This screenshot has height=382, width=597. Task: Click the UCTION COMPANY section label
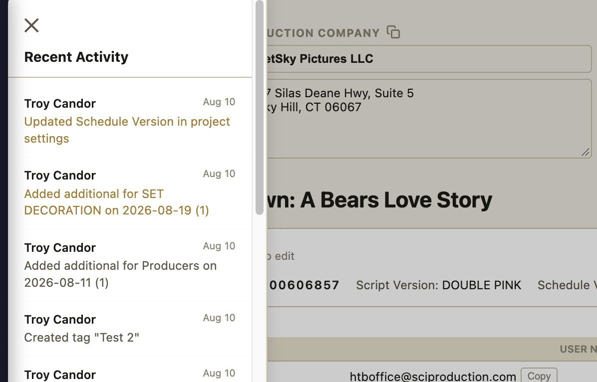pyautogui.click(x=323, y=33)
